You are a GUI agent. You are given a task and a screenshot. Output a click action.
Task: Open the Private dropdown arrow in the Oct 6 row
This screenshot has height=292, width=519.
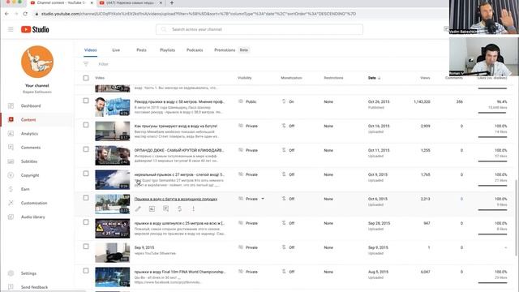[x=263, y=199]
